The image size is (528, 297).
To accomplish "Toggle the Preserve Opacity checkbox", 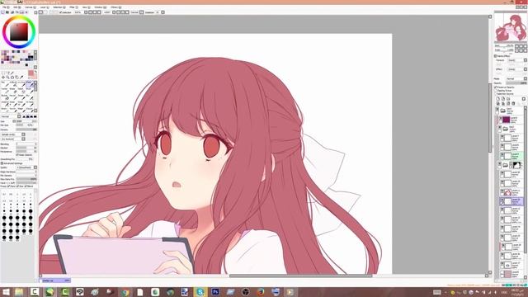I will coord(496,87).
